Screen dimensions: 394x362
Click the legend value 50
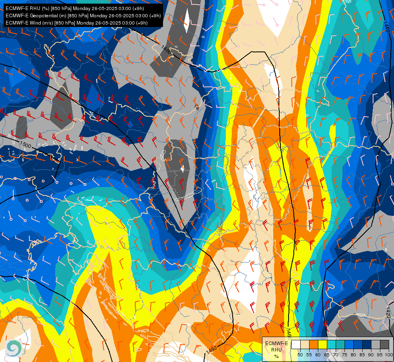click(x=300, y=355)
